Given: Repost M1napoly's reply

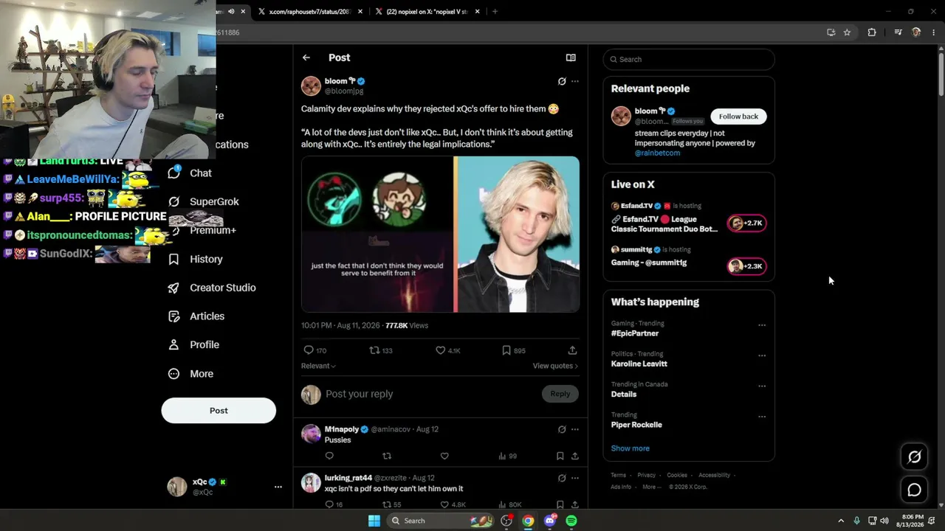Looking at the screenshot, I should click(x=387, y=456).
